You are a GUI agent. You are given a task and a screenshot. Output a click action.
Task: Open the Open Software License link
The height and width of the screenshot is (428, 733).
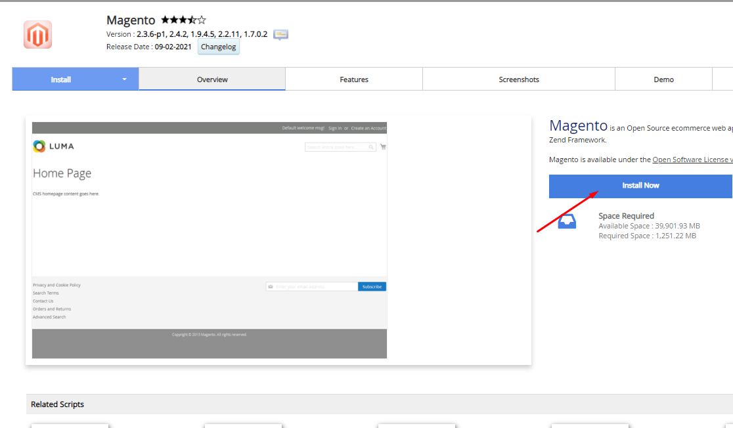click(692, 160)
